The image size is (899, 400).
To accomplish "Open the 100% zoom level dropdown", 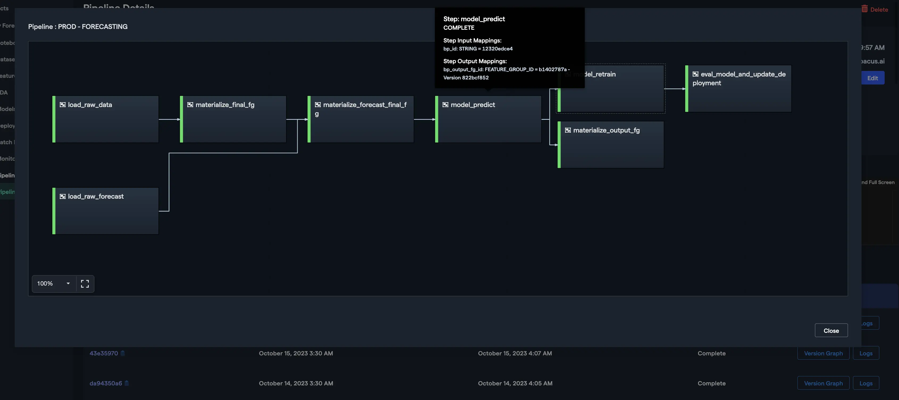I will (x=54, y=283).
